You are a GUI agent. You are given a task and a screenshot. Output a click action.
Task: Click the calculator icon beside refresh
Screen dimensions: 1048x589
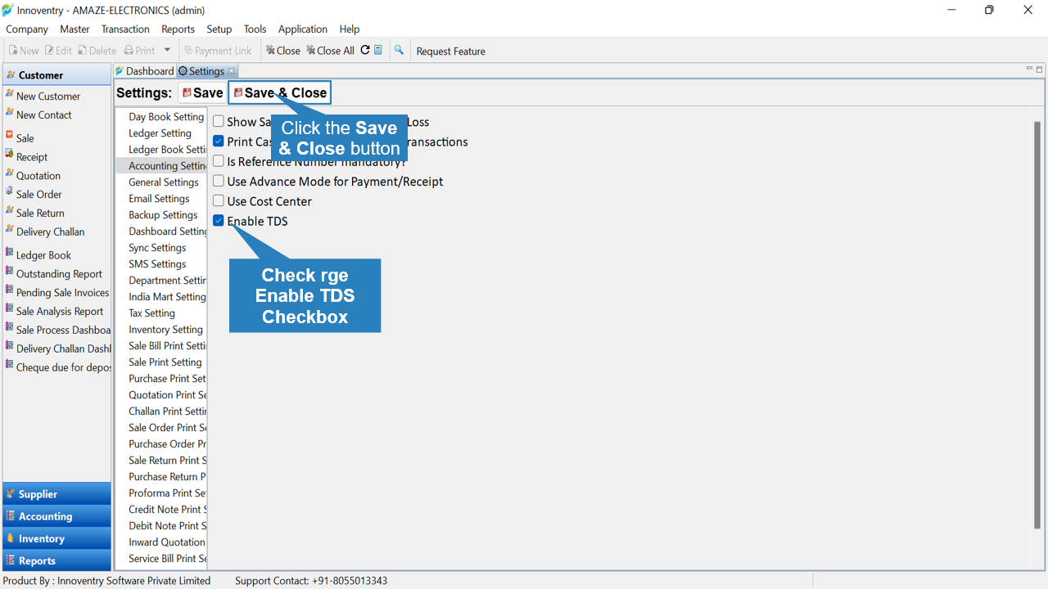(378, 50)
